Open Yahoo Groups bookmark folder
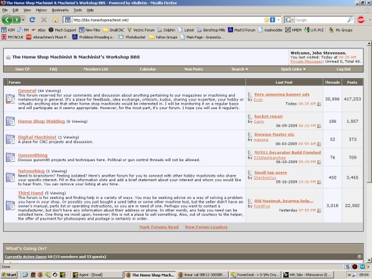The image size is (372, 279). pos(163,37)
